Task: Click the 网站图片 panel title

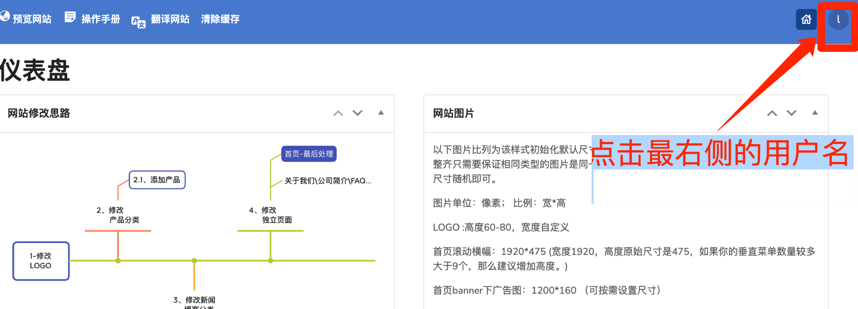Action: point(453,113)
